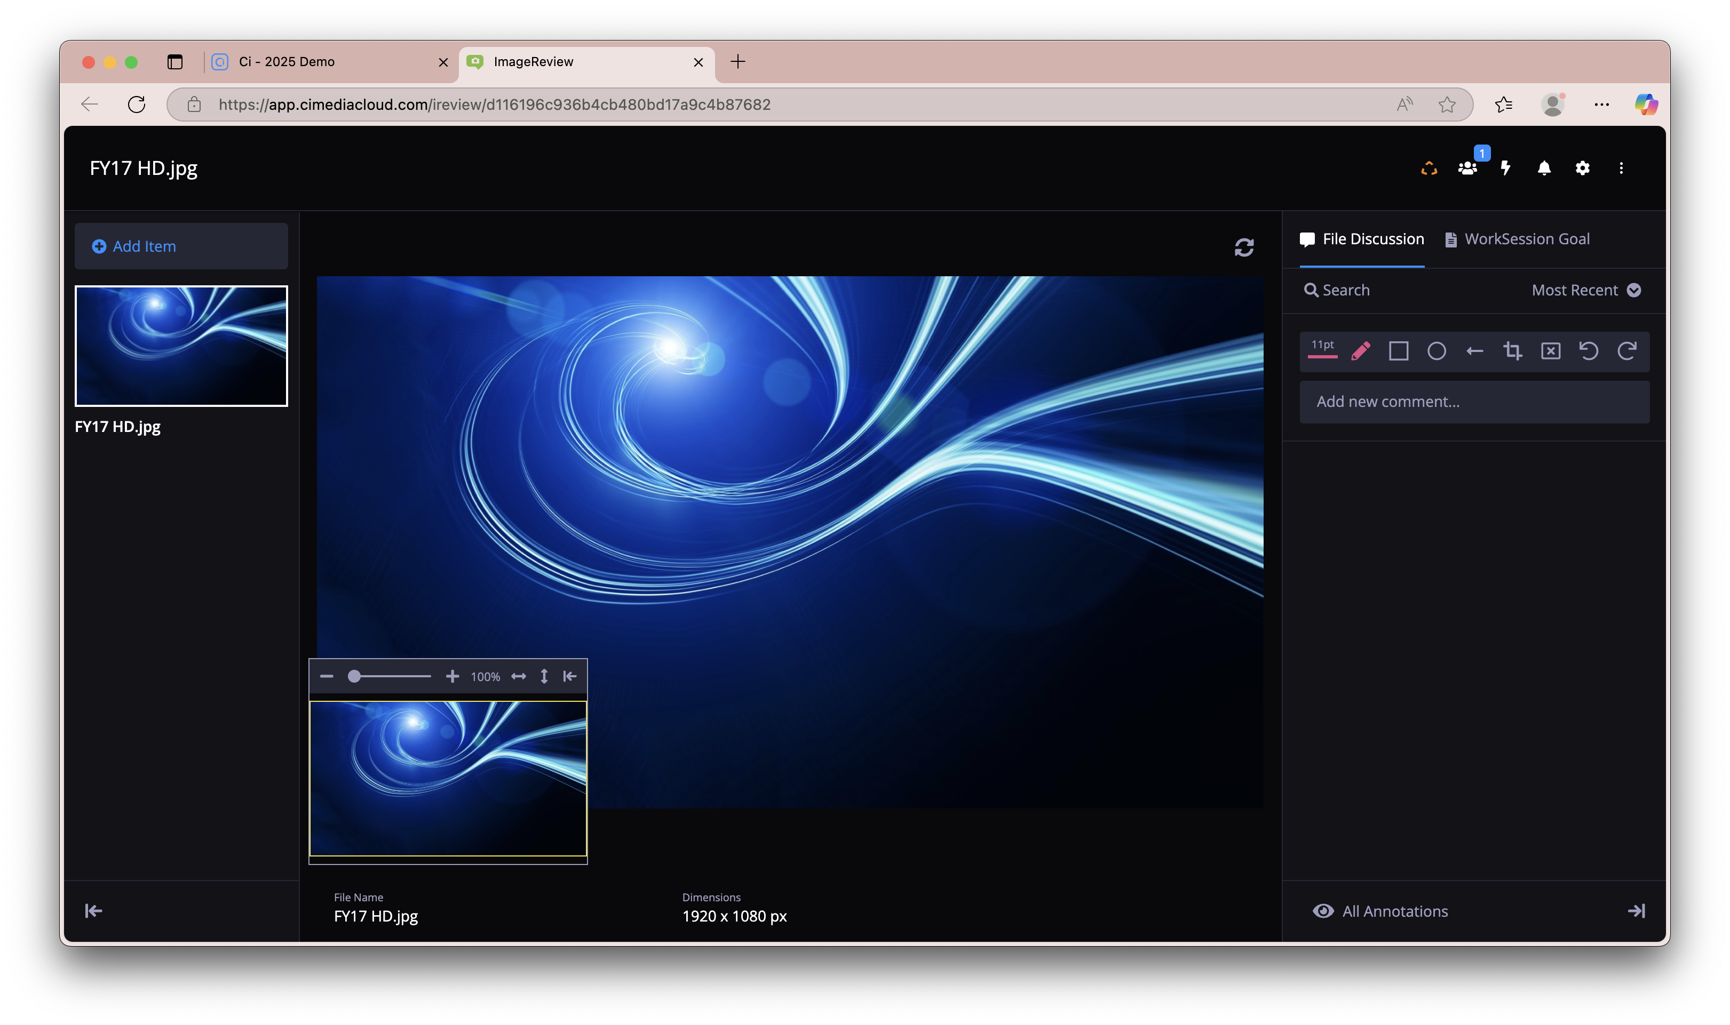
Task: Zoom in with the plus icon
Action: click(452, 676)
